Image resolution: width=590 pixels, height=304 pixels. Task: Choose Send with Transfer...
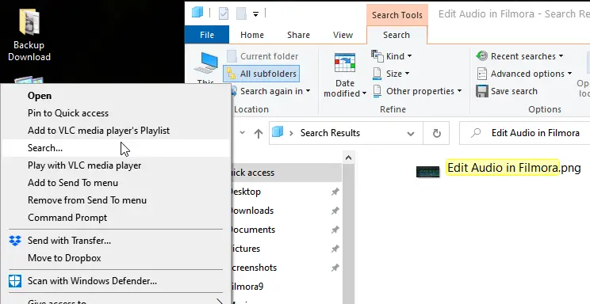click(x=117, y=241)
